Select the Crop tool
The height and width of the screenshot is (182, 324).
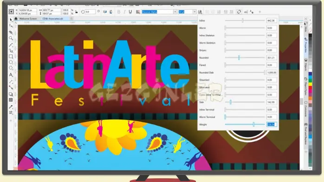(11, 32)
